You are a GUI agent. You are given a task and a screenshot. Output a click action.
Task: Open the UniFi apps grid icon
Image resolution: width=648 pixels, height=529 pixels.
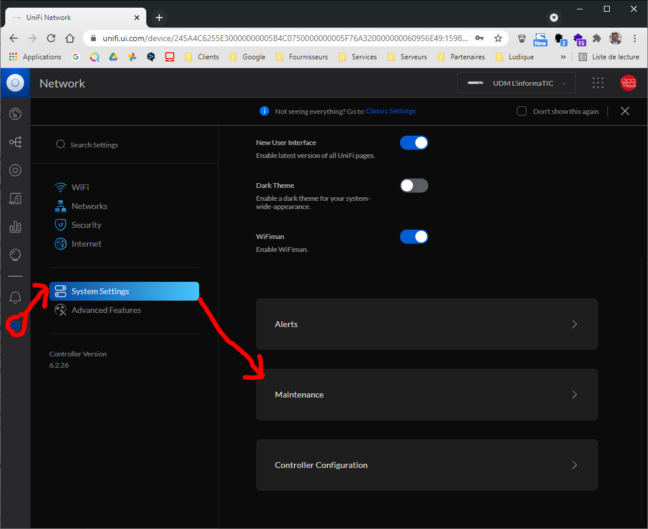coord(598,83)
